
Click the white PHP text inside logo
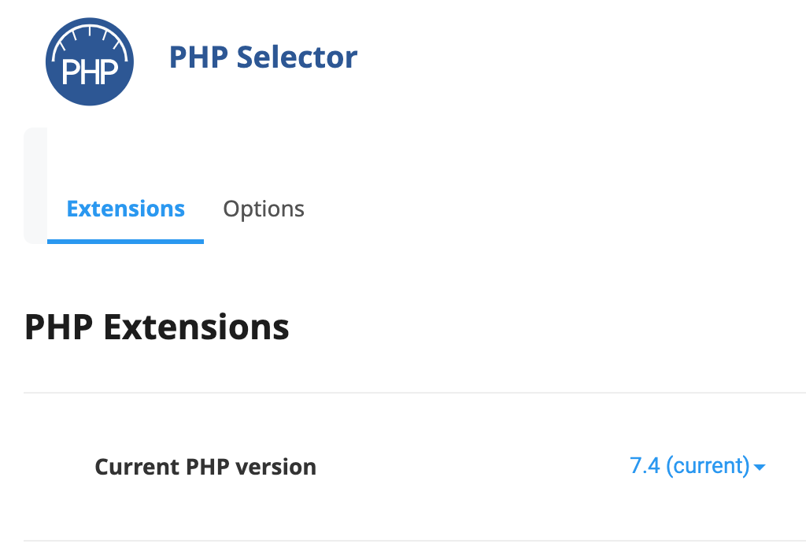pyautogui.click(x=89, y=74)
